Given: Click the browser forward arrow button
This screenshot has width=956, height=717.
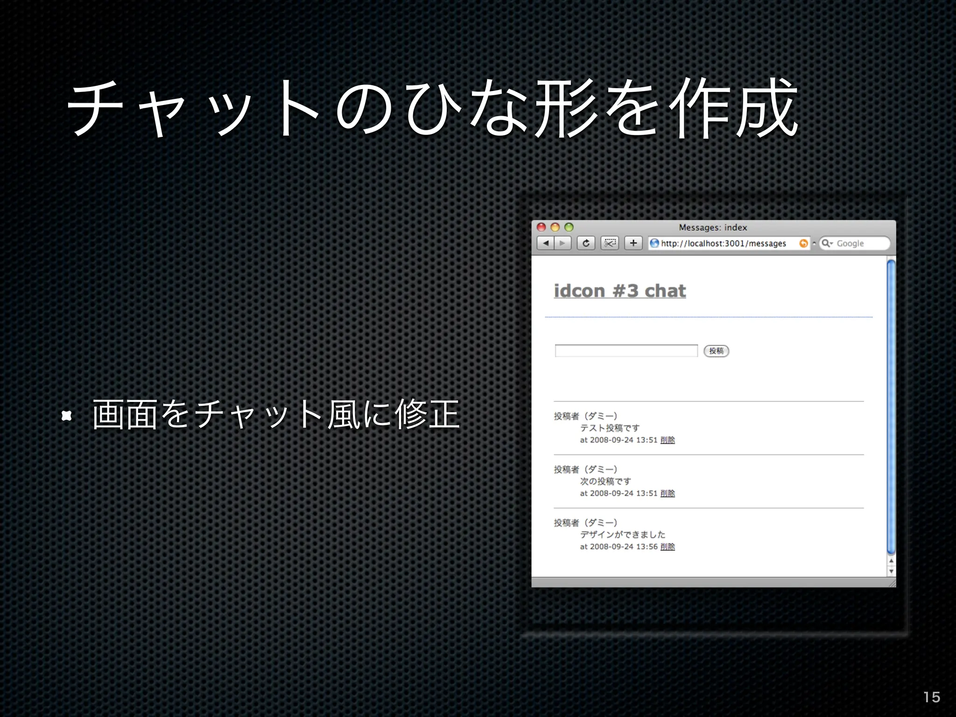Looking at the screenshot, I should click(x=562, y=243).
